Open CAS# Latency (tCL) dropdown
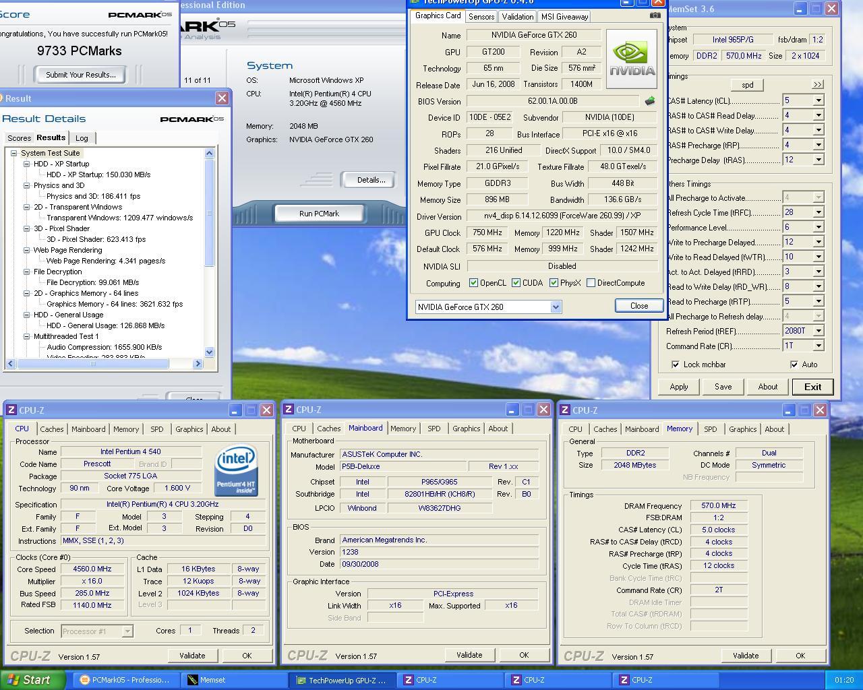Image resolution: width=863 pixels, height=690 pixels. [x=819, y=100]
